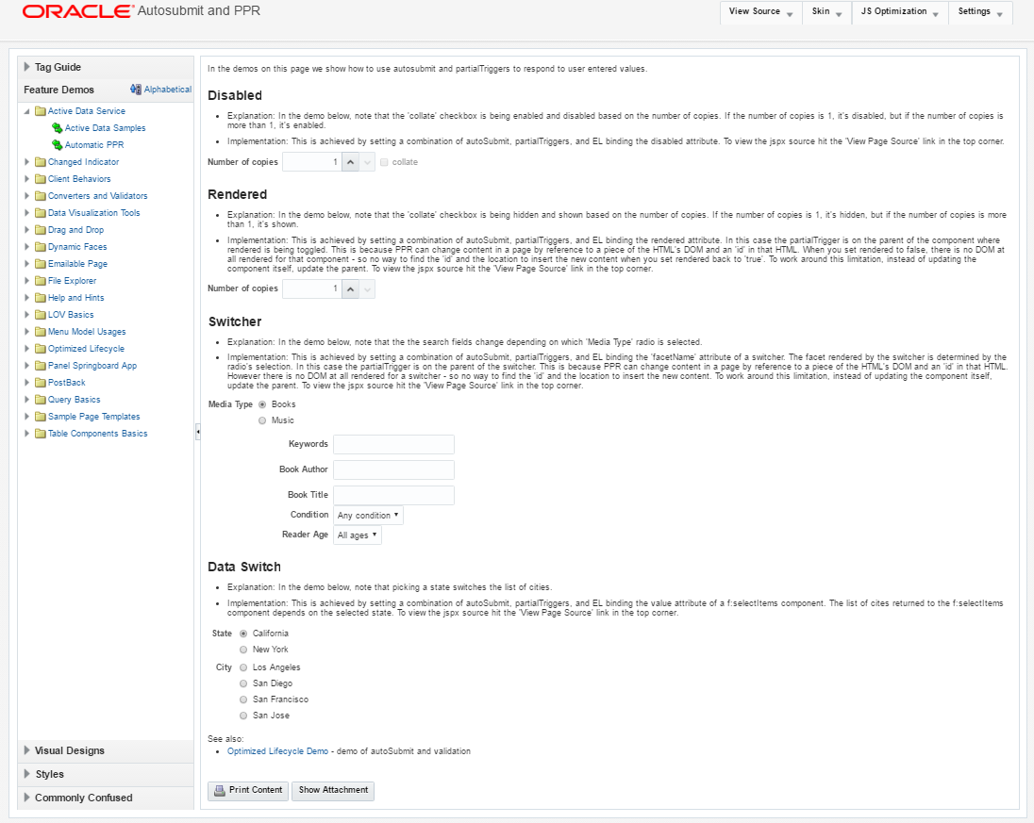Click the Optimized Lifecycle folder icon

coord(41,349)
